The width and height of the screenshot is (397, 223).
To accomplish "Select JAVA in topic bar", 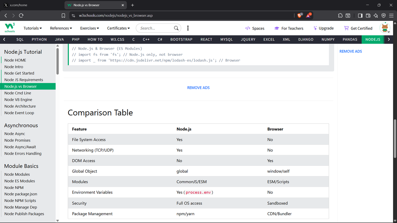I will 59,39.
